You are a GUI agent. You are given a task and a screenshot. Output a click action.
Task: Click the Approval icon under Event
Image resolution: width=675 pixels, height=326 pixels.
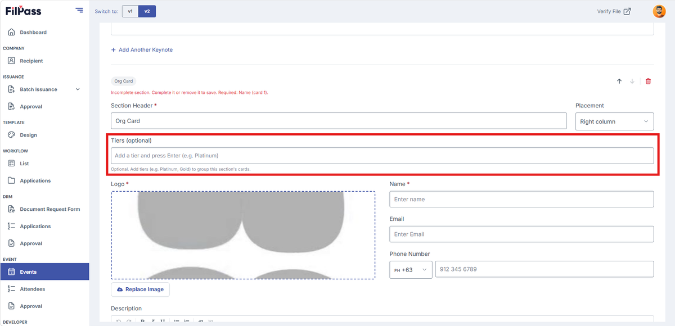tap(11, 306)
